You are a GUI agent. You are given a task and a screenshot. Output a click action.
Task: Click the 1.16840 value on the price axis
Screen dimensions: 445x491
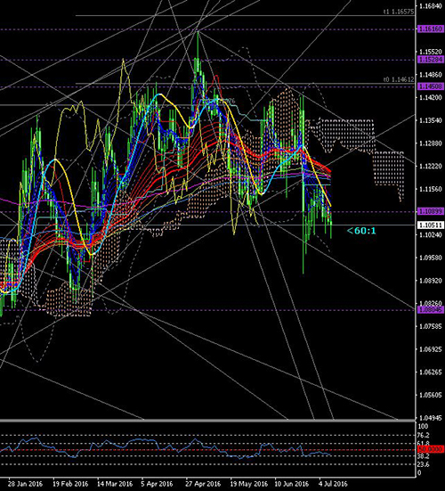[431, 5]
